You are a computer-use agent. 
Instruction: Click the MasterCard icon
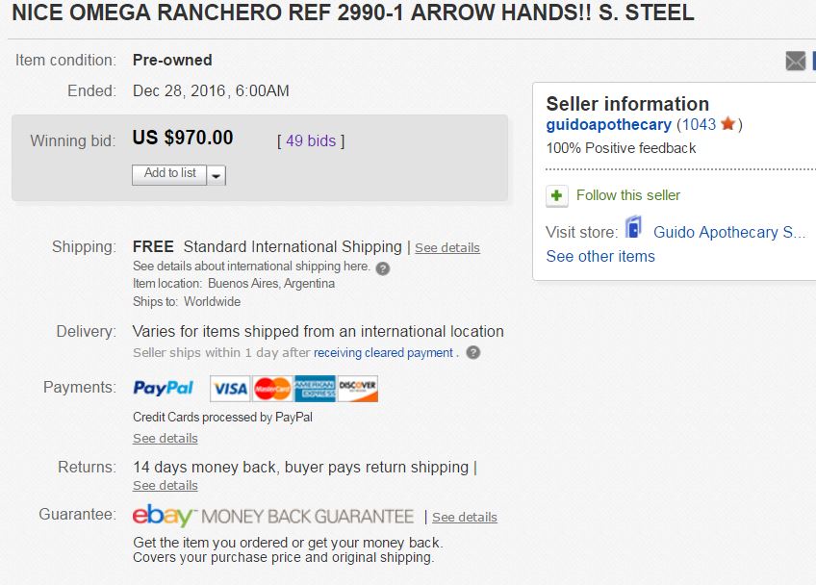pyautogui.click(x=272, y=389)
